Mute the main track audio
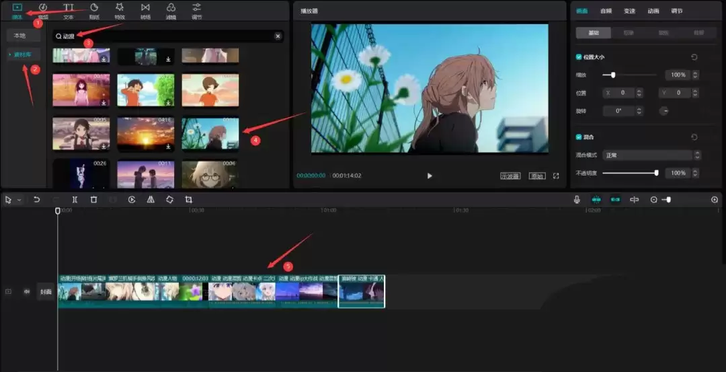This screenshot has width=726, height=372. (x=27, y=291)
